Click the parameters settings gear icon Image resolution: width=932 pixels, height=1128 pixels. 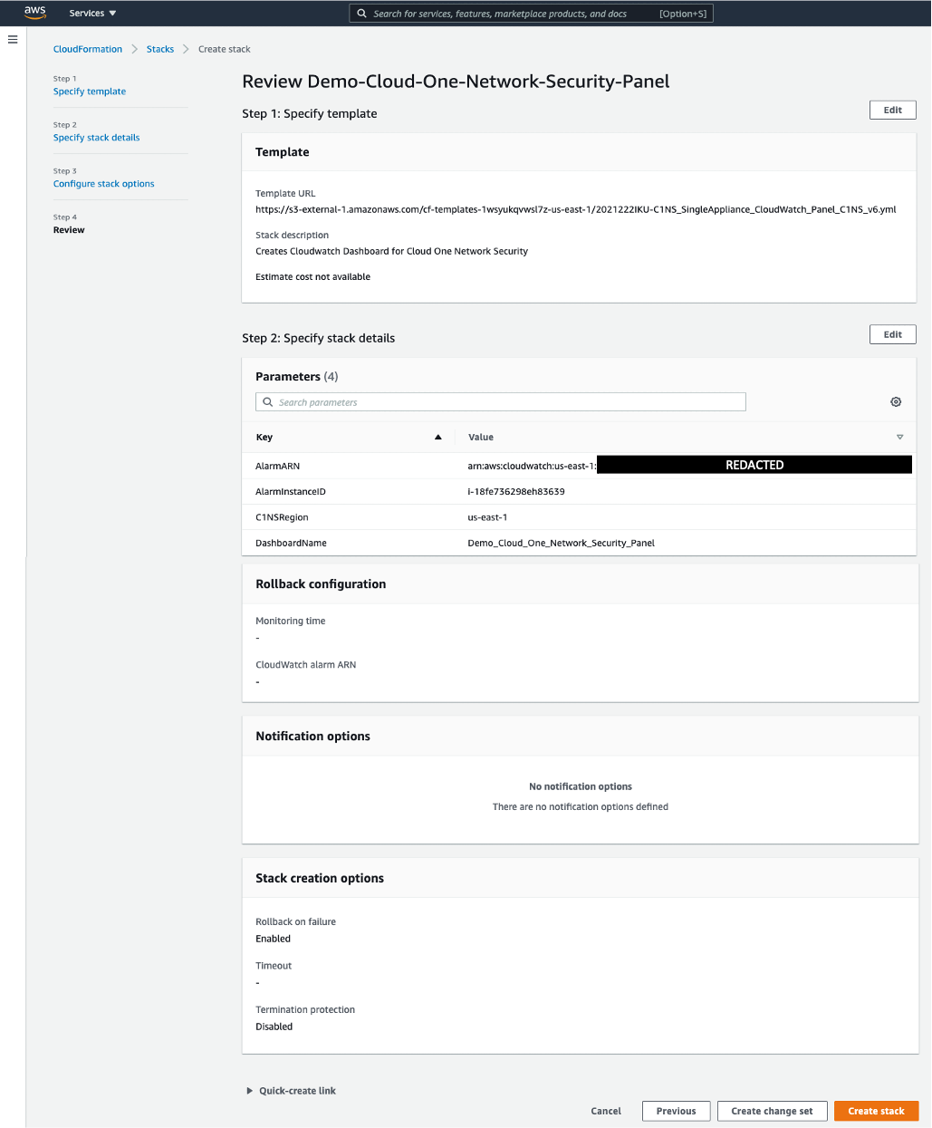896,402
